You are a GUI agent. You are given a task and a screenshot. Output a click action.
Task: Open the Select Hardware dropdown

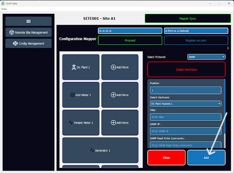point(186,104)
